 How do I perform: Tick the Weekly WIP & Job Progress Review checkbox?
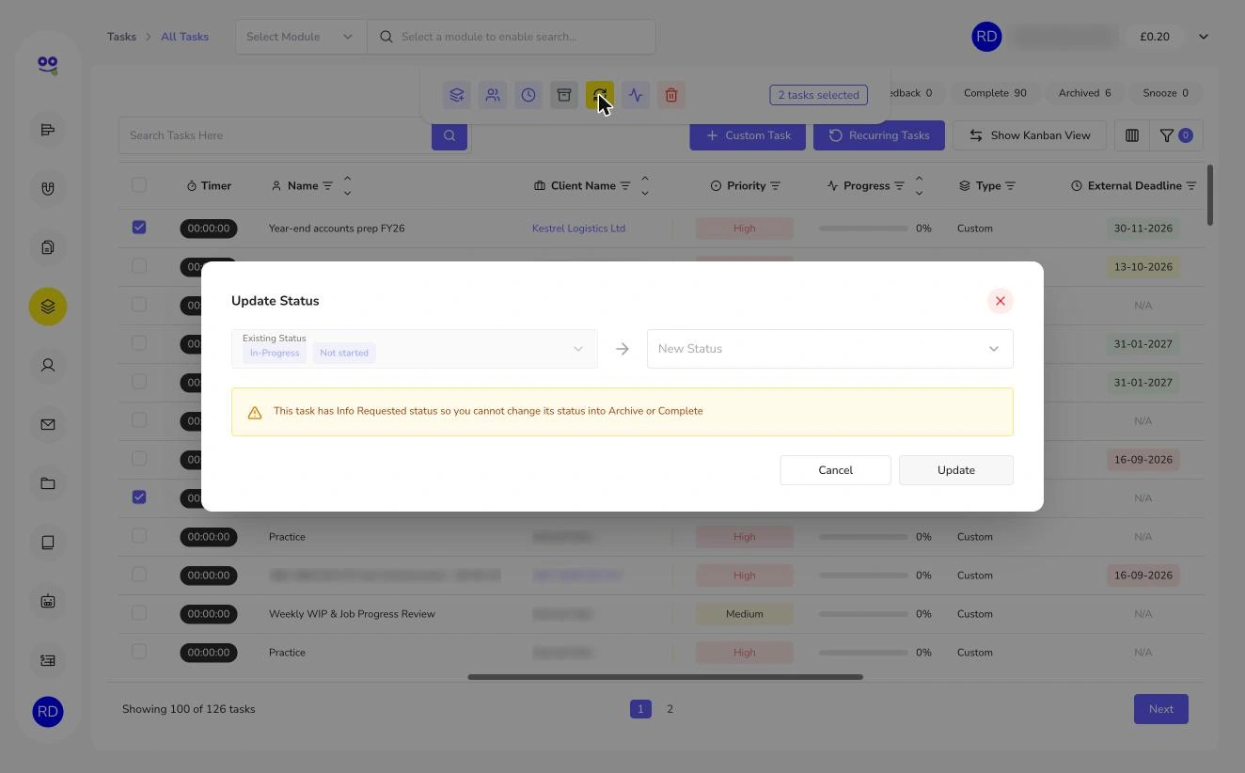[x=139, y=613]
